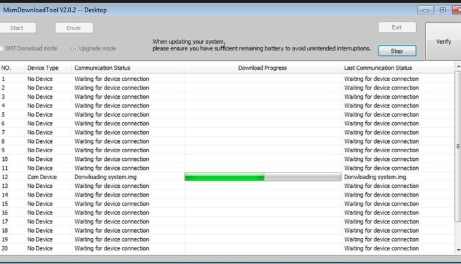Click the vertical scrollbar thumb
Screen dimensions: 461x264
coord(457,145)
